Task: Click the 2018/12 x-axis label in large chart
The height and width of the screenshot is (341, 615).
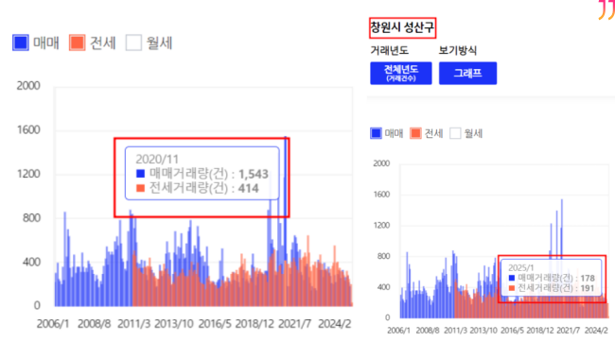Action: 255,324
